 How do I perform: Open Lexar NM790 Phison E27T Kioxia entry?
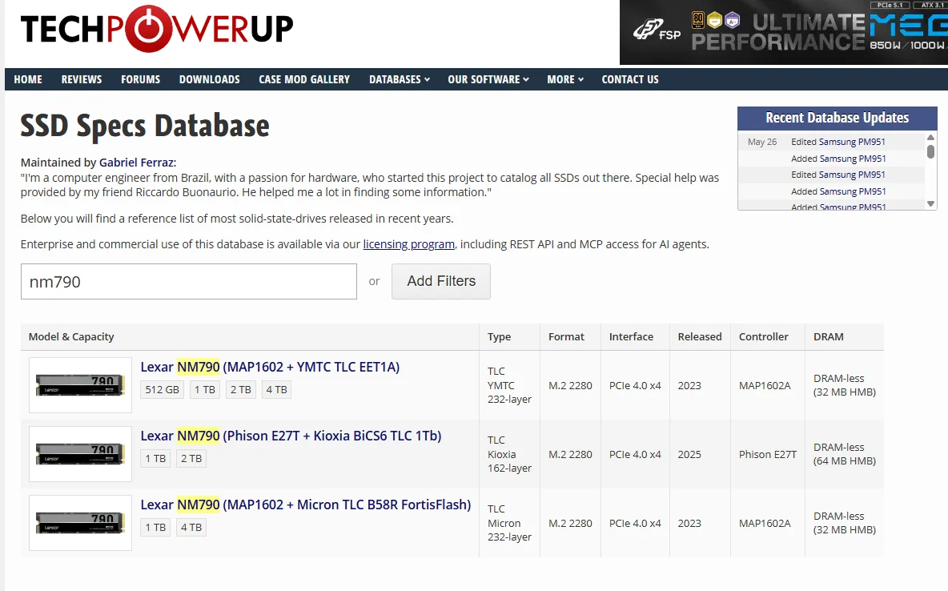pos(291,436)
